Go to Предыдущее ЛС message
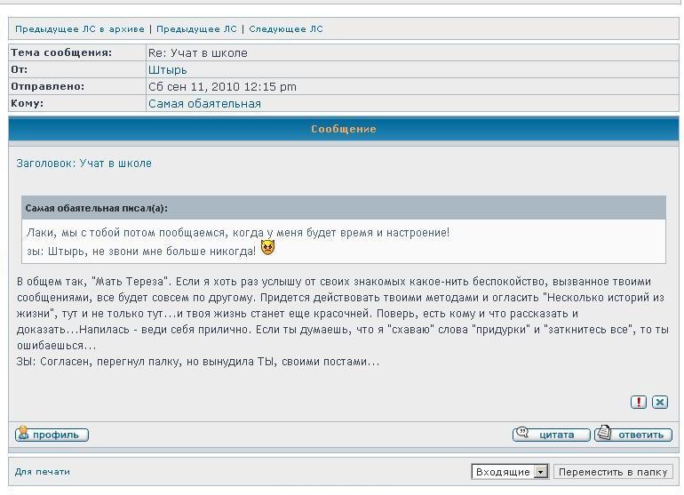Screen dimensions: 684x495 click(x=196, y=29)
